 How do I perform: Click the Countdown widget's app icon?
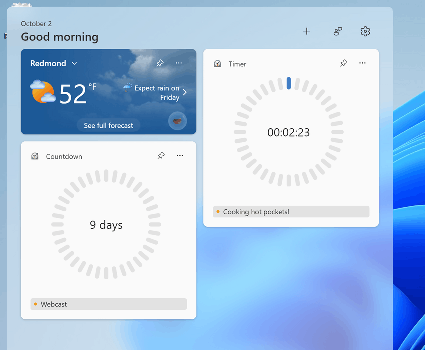click(35, 156)
